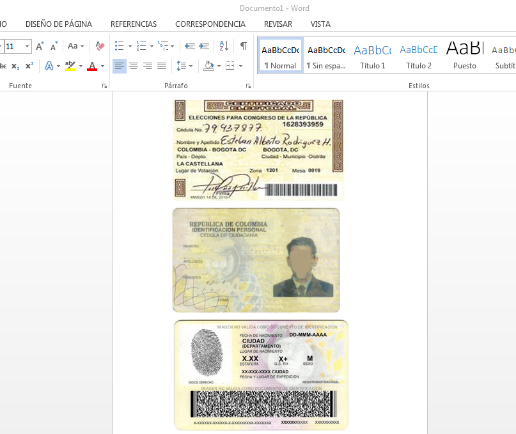Open Párrafo dialog launcher
The width and height of the screenshot is (516, 434).
[x=248, y=86]
